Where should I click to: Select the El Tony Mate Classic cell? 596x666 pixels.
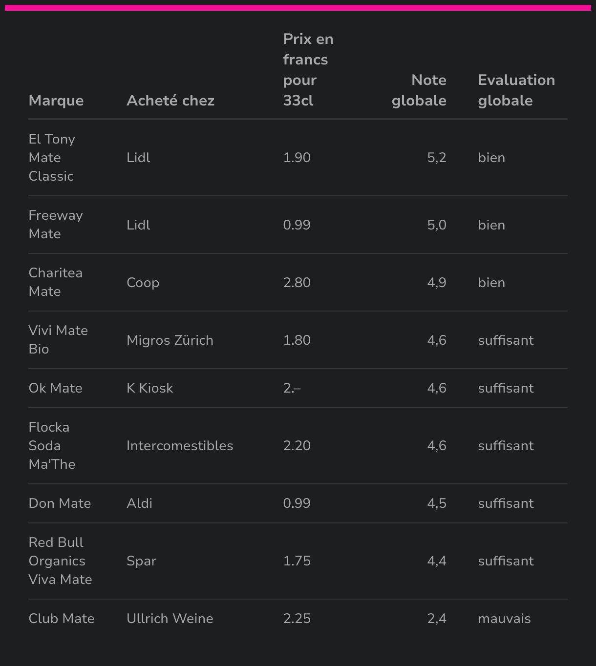tap(52, 158)
